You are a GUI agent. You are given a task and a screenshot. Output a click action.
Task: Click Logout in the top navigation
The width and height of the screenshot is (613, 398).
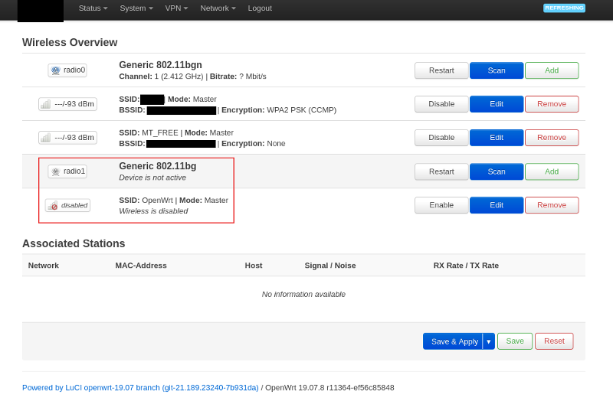[x=260, y=8]
